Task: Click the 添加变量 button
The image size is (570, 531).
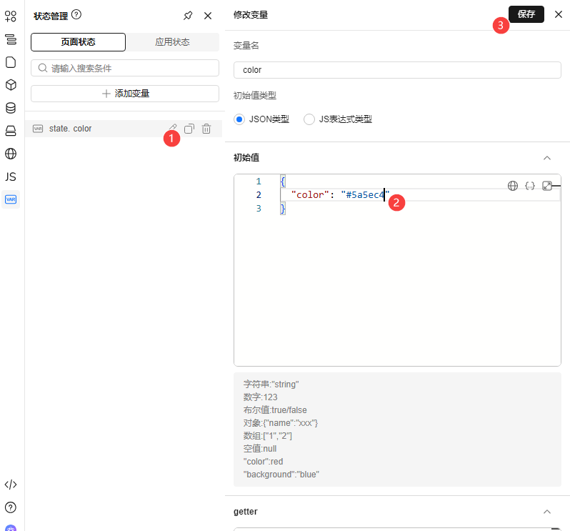Action: [x=125, y=94]
